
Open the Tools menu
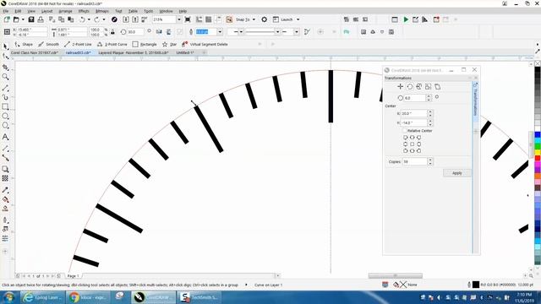[x=149, y=11]
